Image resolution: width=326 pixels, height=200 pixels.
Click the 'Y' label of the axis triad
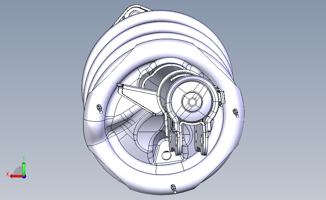[24, 158]
